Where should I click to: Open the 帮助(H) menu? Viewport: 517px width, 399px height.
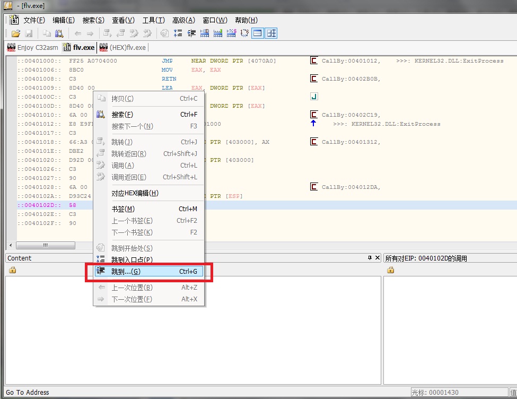246,20
